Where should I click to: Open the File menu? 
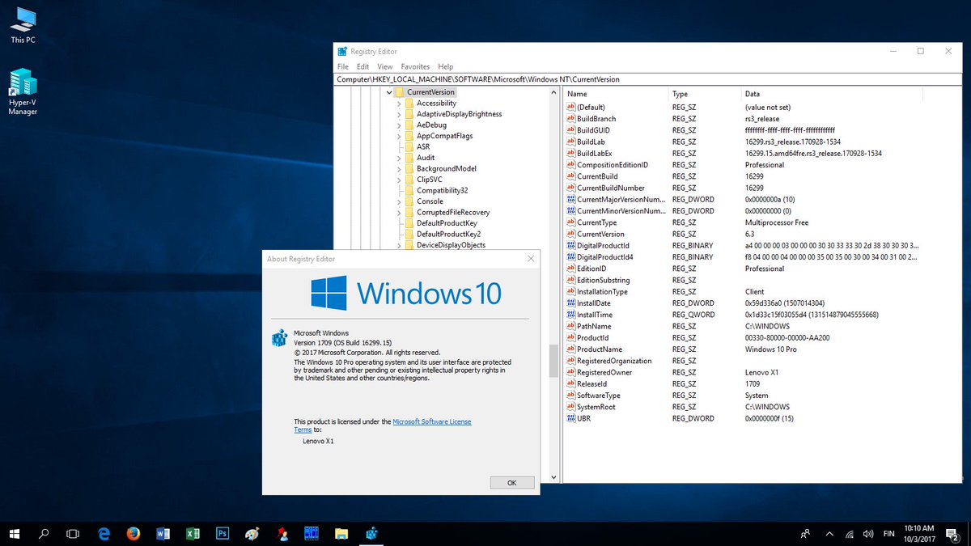pos(342,66)
